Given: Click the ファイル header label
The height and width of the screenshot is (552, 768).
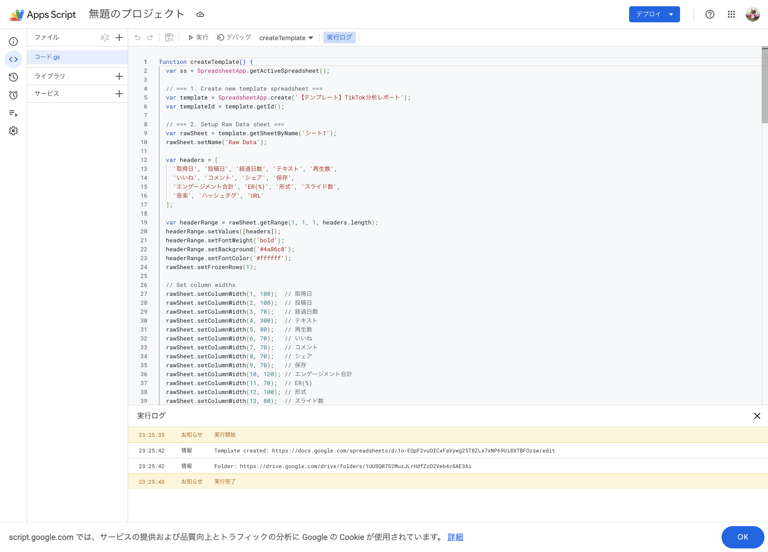Looking at the screenshot, I should (47, 37).
